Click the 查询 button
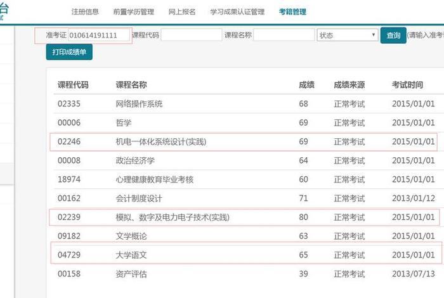Viewport: 444px width, 298px height. [393, 36]
